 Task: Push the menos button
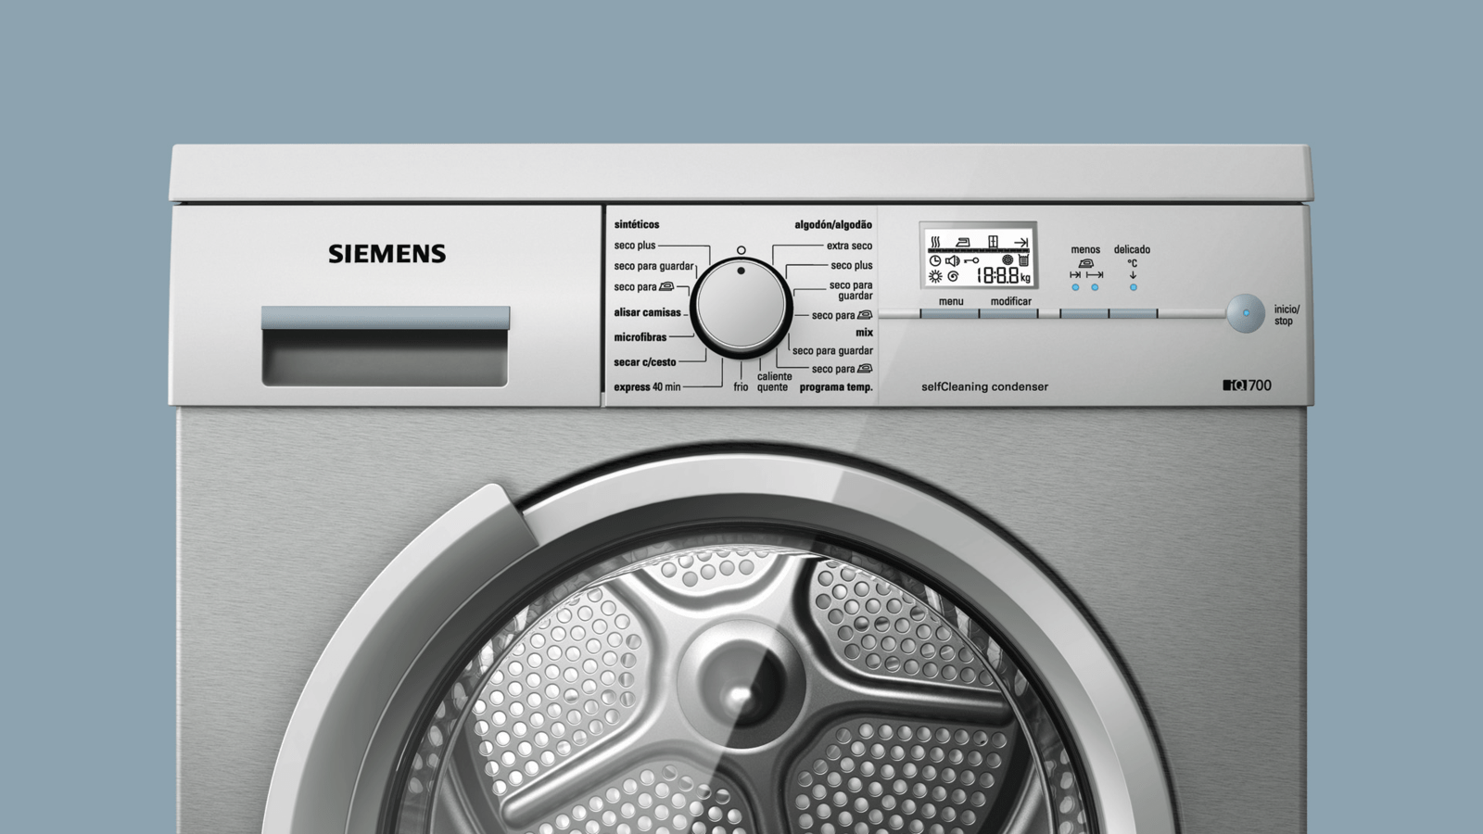(x=1084, y=314)
